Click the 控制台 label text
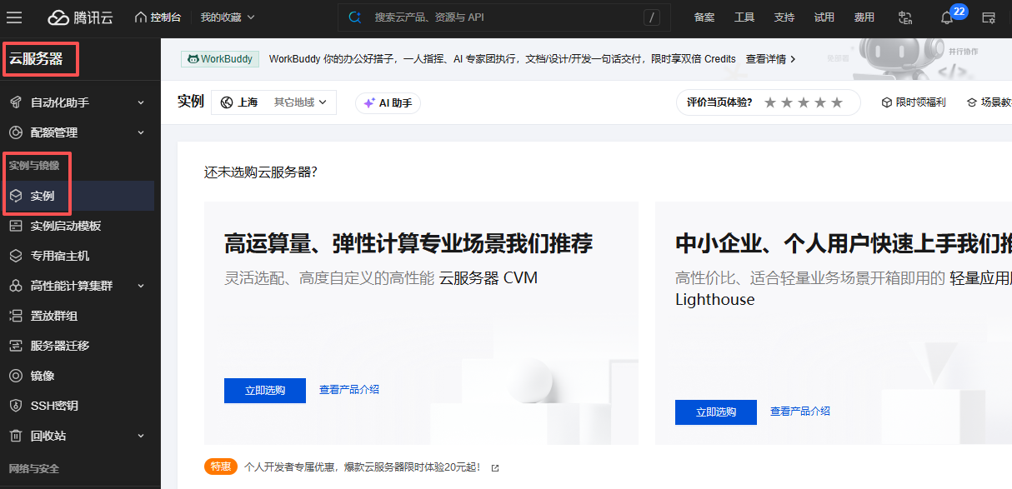 pos(166,17)
